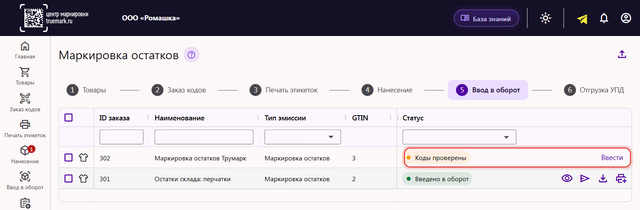Click cell Маркировка остатков Трумарк
Image resolution: width=640 pixels, height=210 pixels.
[200, 158]
